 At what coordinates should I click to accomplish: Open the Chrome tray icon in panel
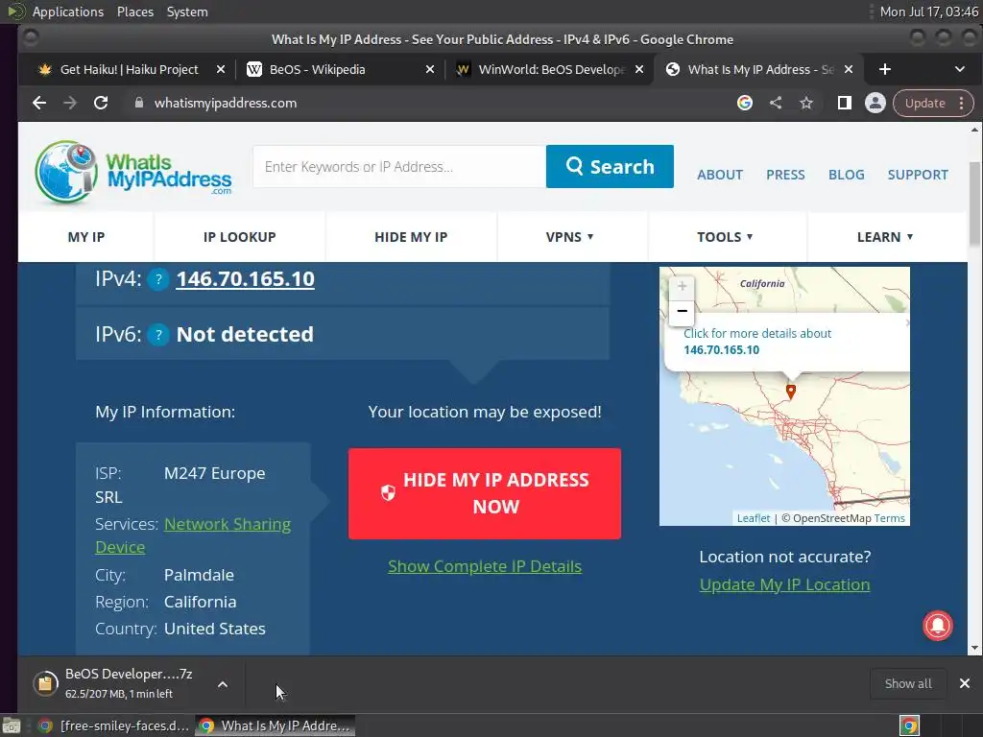pos(909,725)
